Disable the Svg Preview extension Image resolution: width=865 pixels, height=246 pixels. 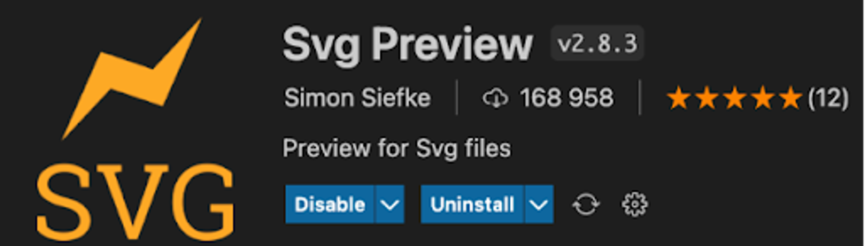click(330, 204)
